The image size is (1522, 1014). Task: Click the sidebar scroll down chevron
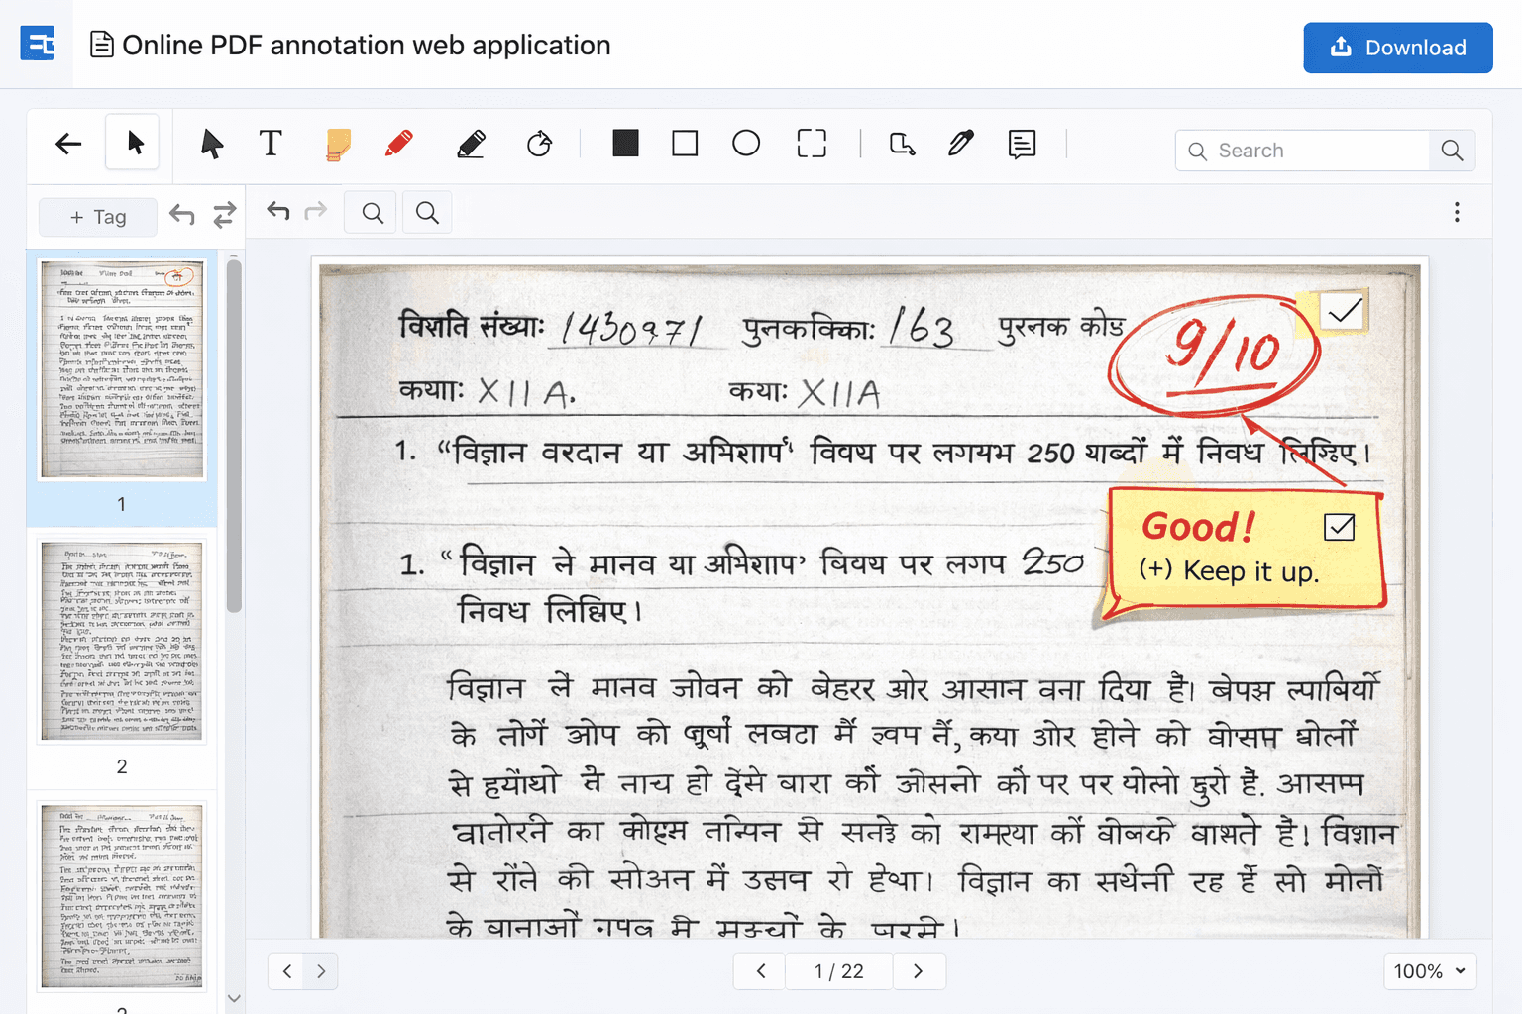(234, 998)
